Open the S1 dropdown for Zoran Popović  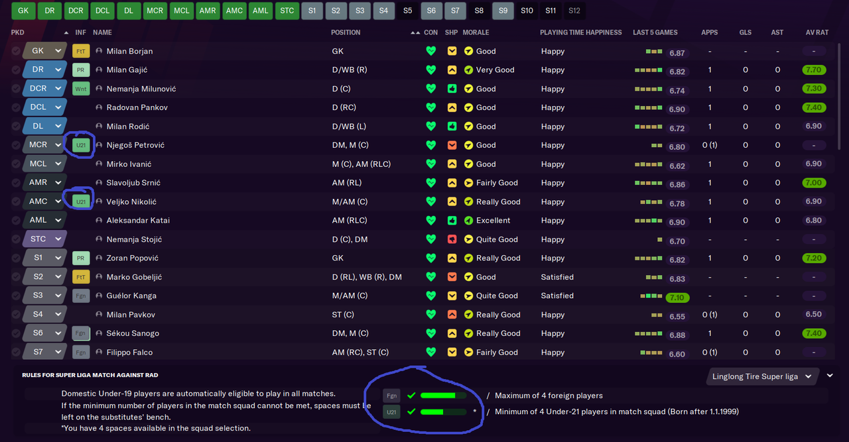(x=44, y=258)
